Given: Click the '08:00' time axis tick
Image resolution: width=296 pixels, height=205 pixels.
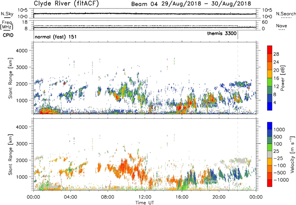Looking at the screenshot, I should [107, 197].
